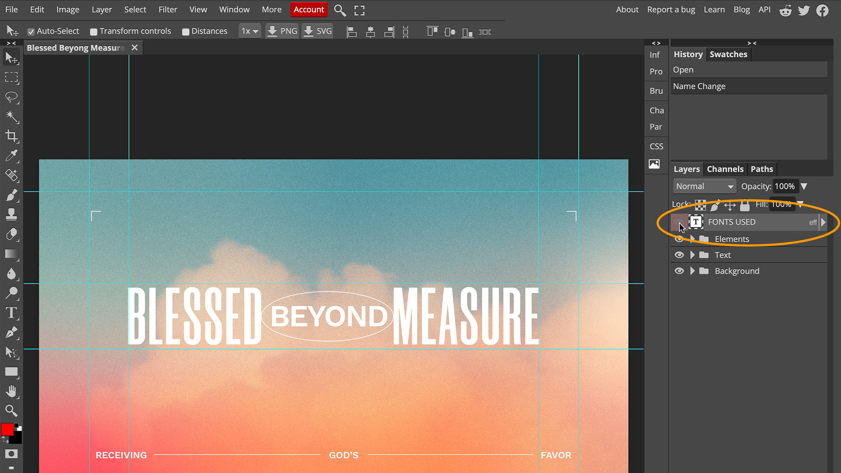
Task: Select the Clone Stamp tool
Action: (x=11, y=214)
